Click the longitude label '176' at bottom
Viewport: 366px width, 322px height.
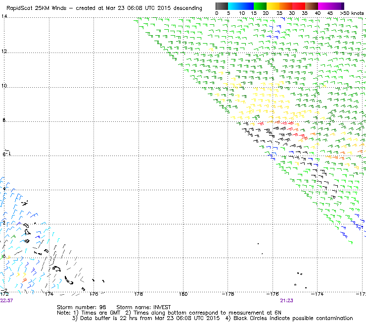[x=94, y=294]
